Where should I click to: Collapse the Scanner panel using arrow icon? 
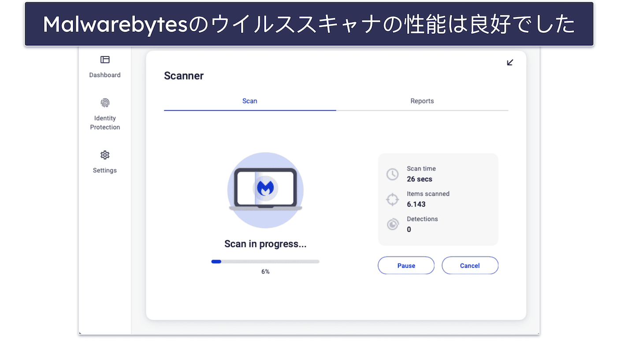pos(510,62)
